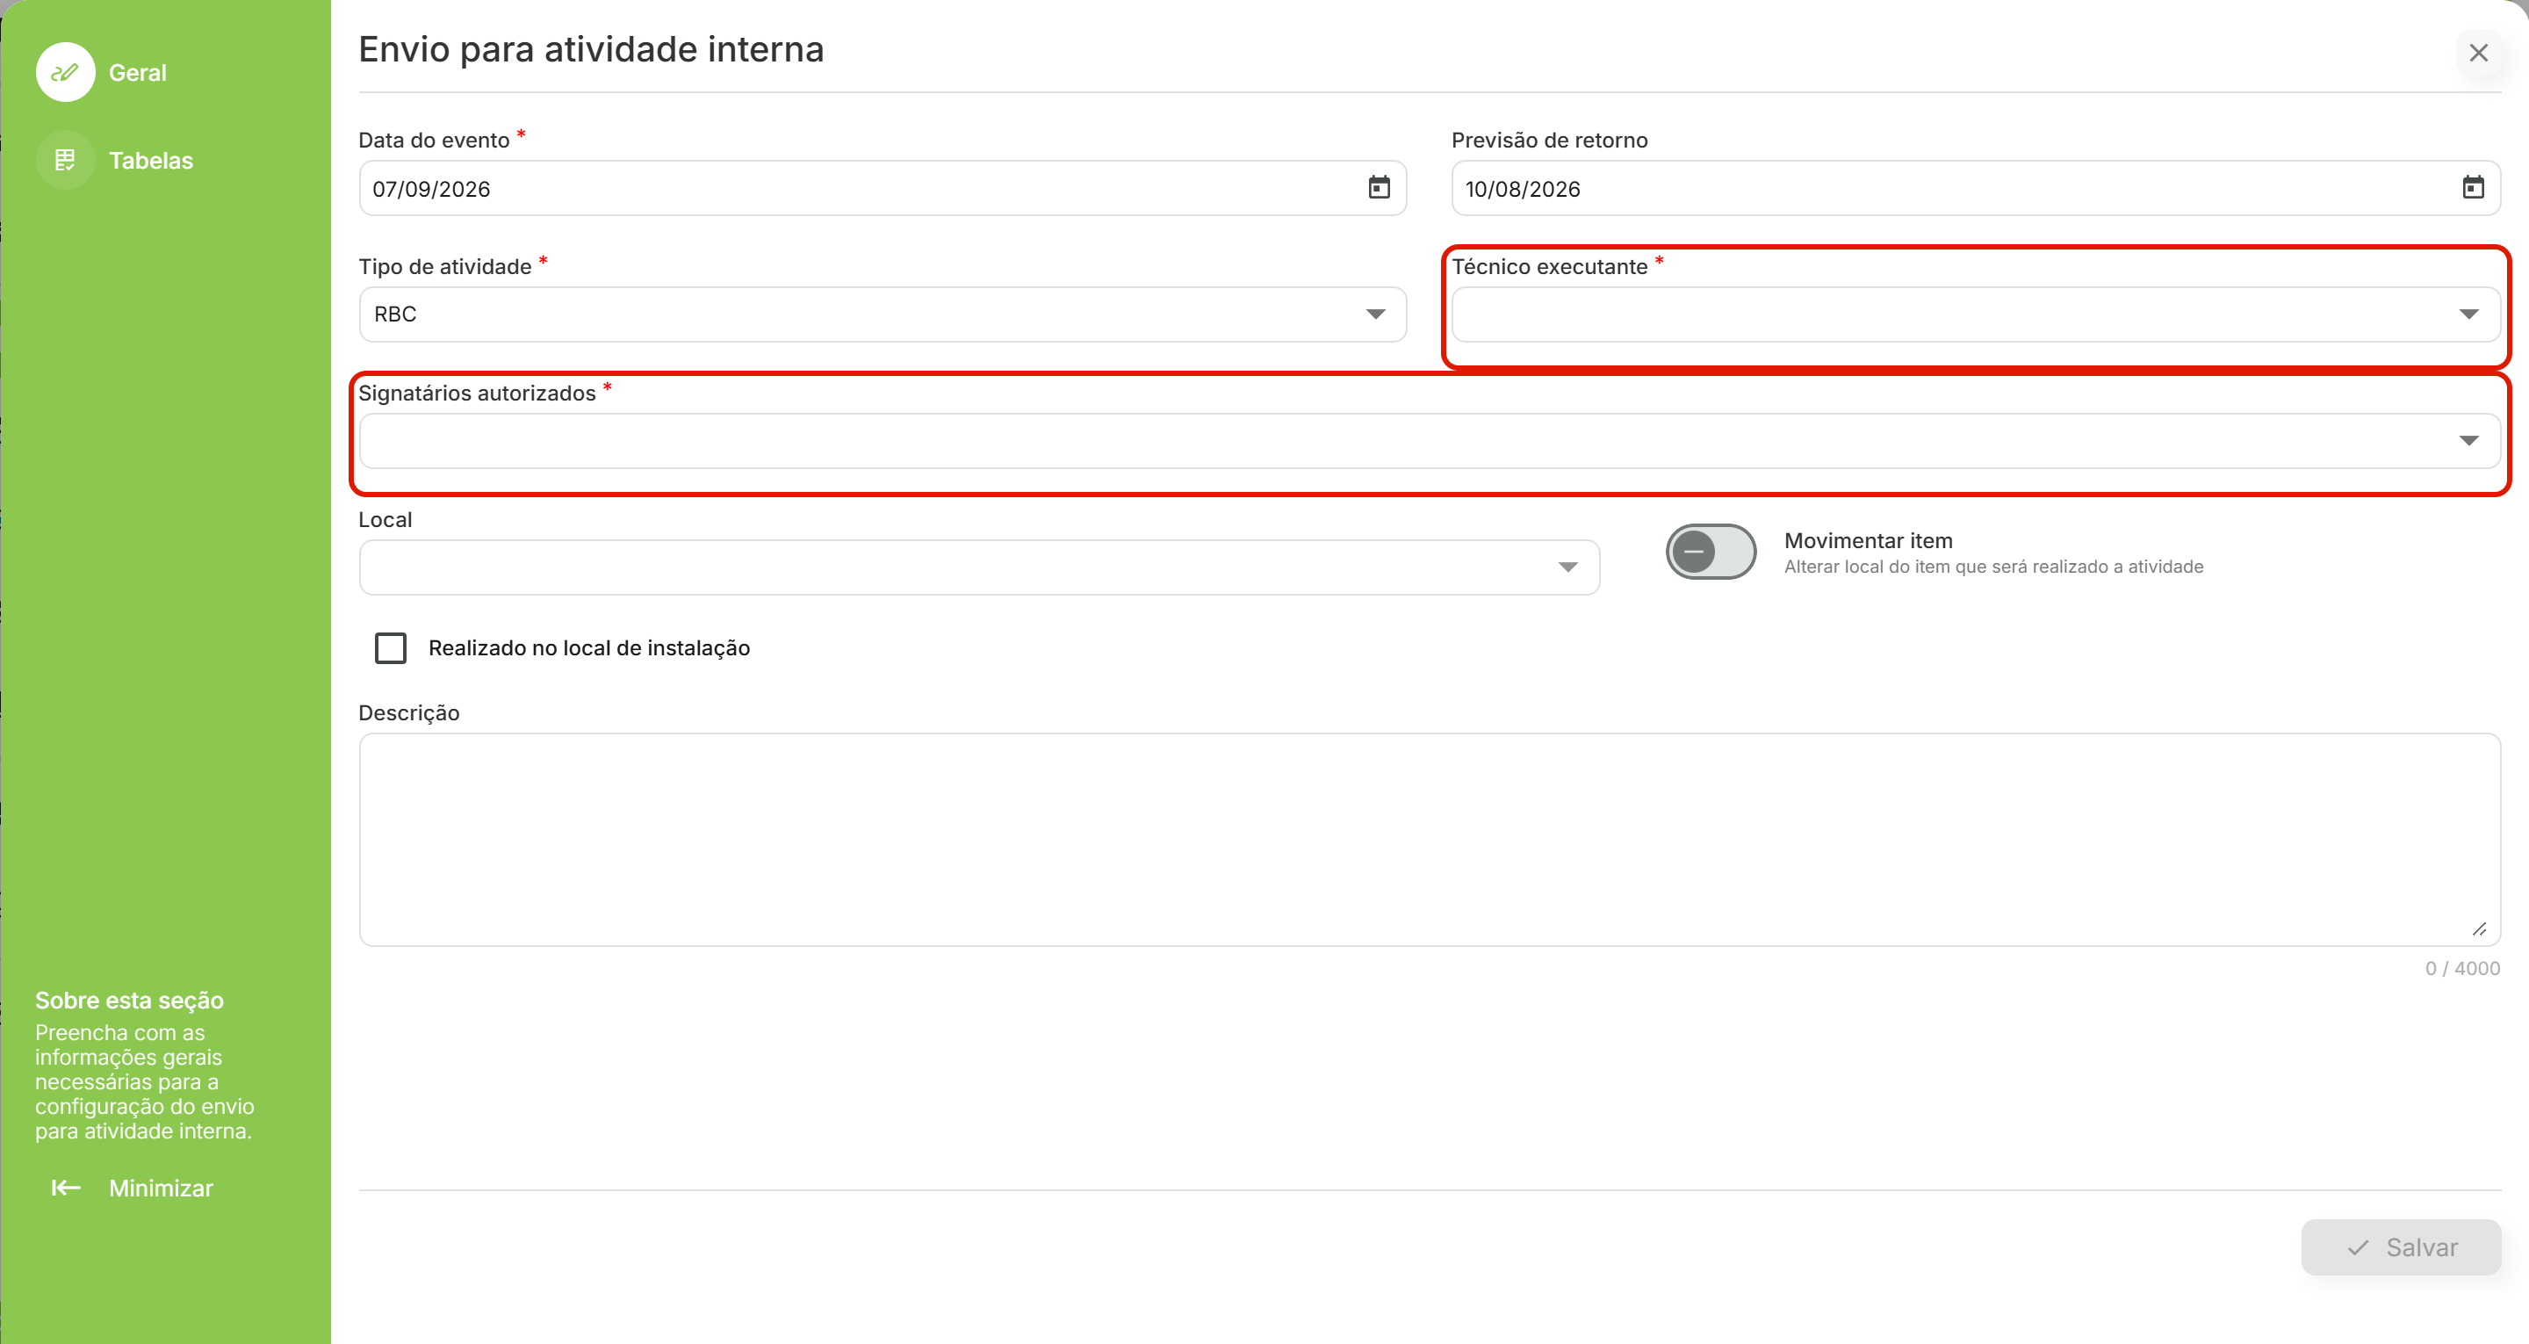Click the checkmark icon on Salvar

[2358, 1247]
